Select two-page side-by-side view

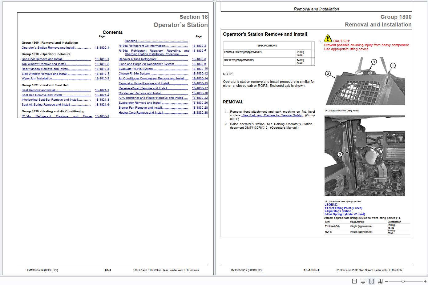coord(371,281)
